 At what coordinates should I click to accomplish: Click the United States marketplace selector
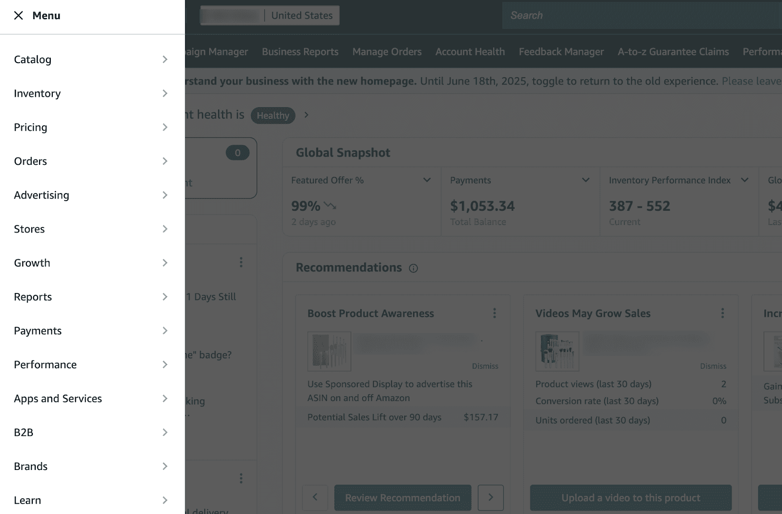pyautogui.click(x=270, y=16)
